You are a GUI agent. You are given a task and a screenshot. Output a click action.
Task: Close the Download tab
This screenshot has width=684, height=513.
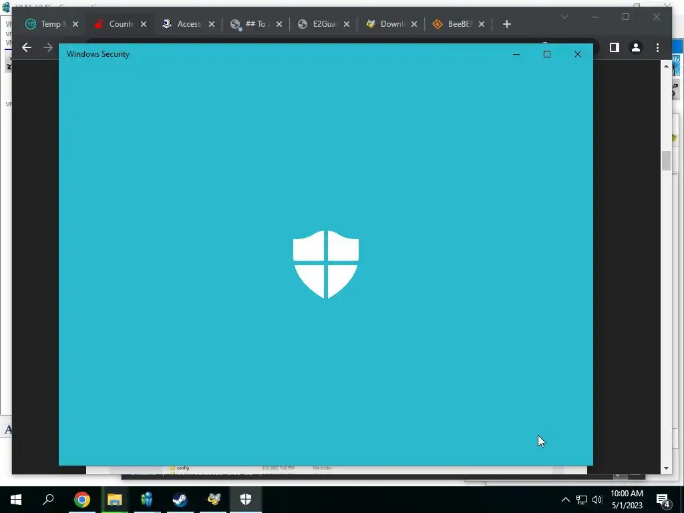pyautogui.click(x=414, y=24)
